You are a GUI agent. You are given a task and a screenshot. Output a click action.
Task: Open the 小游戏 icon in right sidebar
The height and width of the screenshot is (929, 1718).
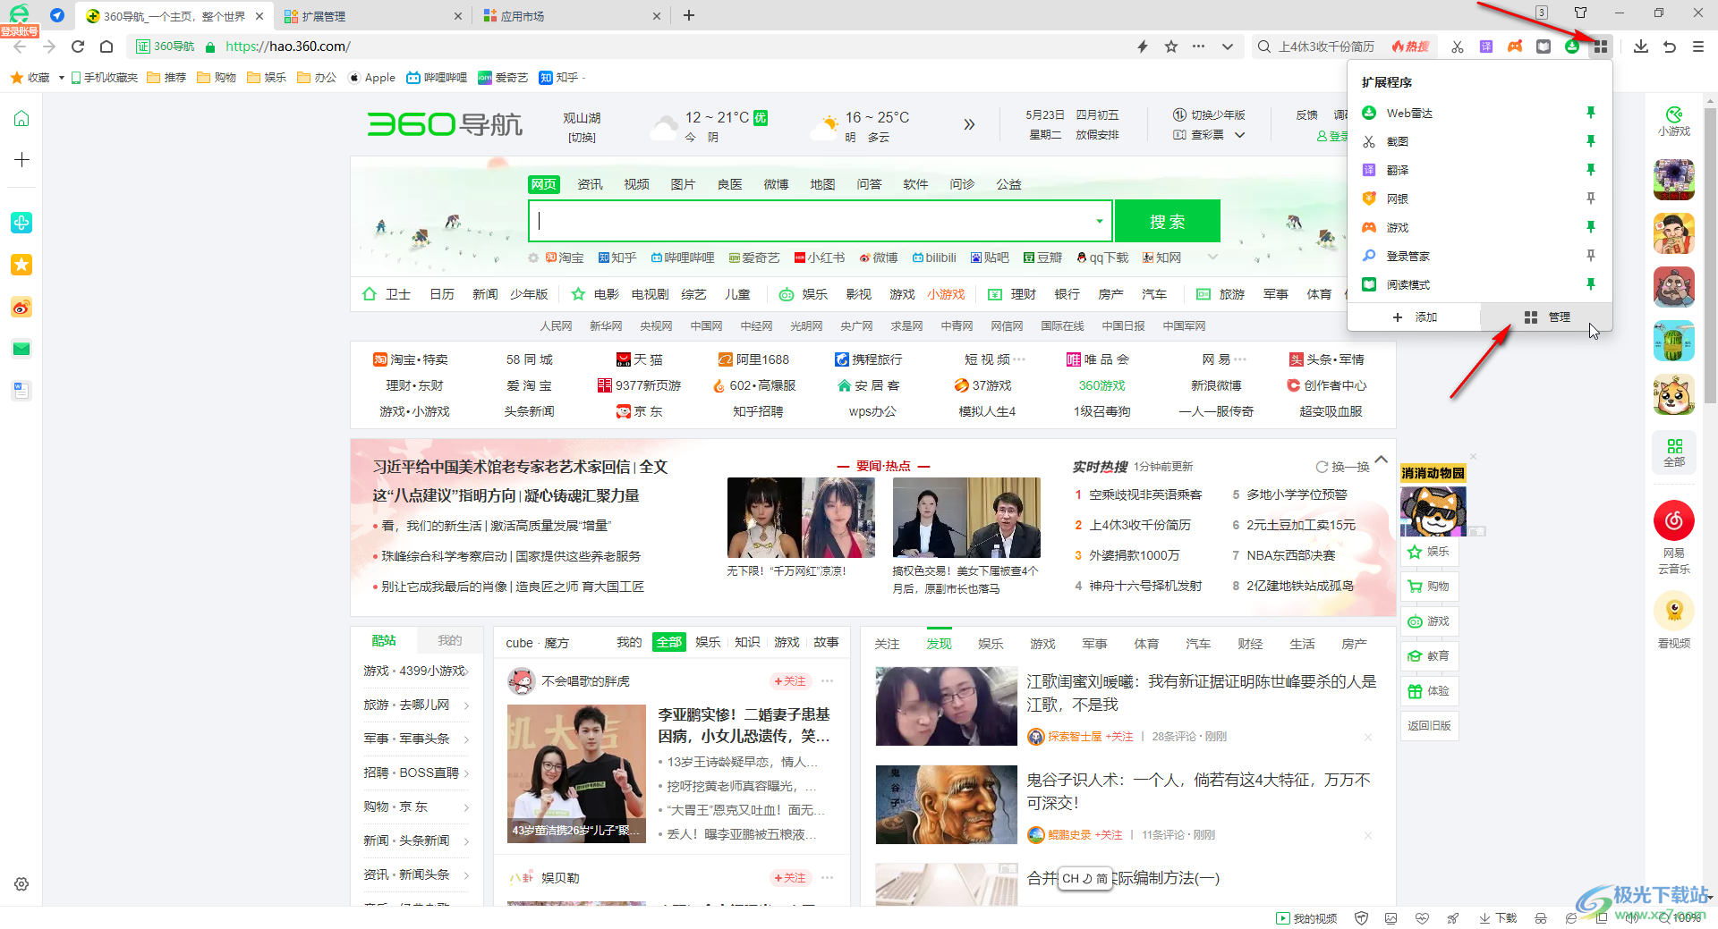point(1674,122)
